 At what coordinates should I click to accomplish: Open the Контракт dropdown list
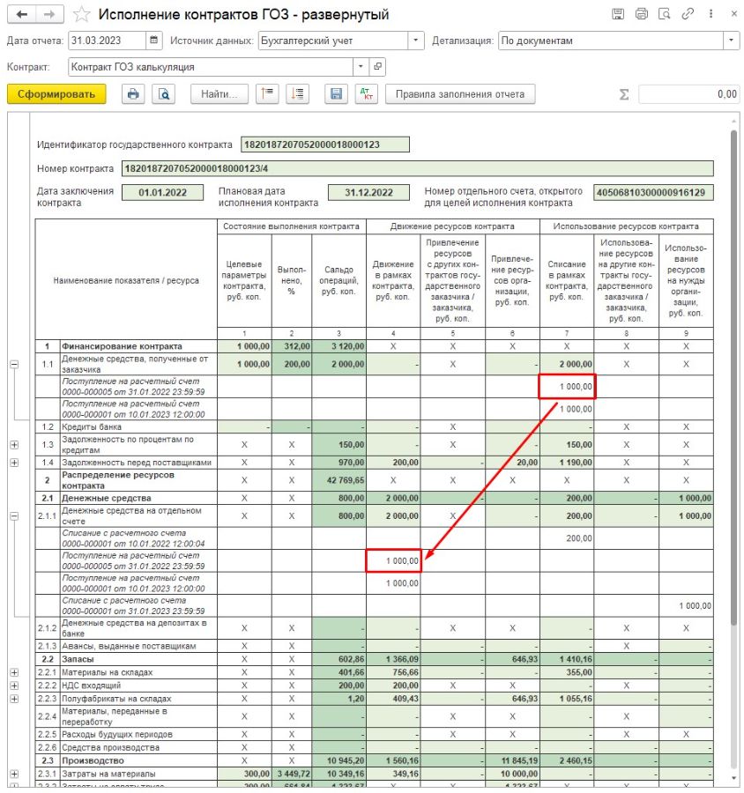[x=361, y=67]
